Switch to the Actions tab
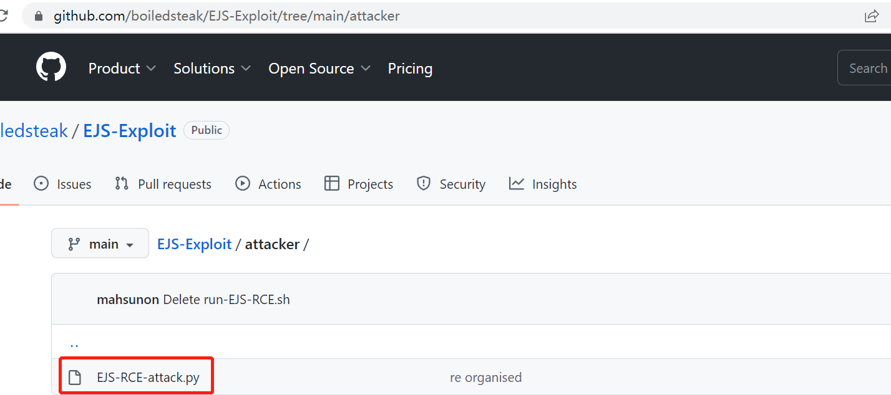 coord(268,184)
